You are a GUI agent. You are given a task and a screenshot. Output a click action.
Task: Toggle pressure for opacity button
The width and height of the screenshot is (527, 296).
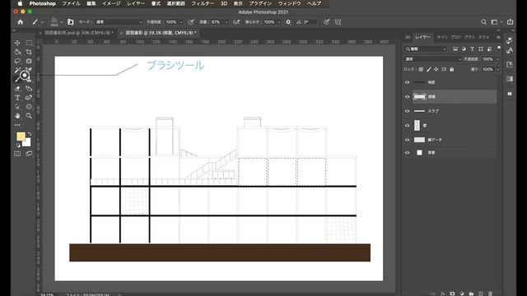point(190,22)
